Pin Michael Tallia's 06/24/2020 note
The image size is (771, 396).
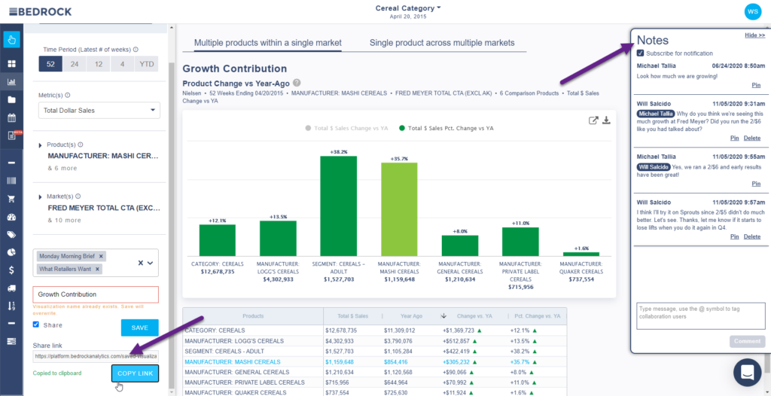(756, 86)
